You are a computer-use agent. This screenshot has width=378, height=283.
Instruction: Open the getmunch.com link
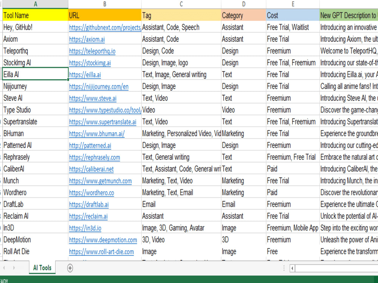100,181
